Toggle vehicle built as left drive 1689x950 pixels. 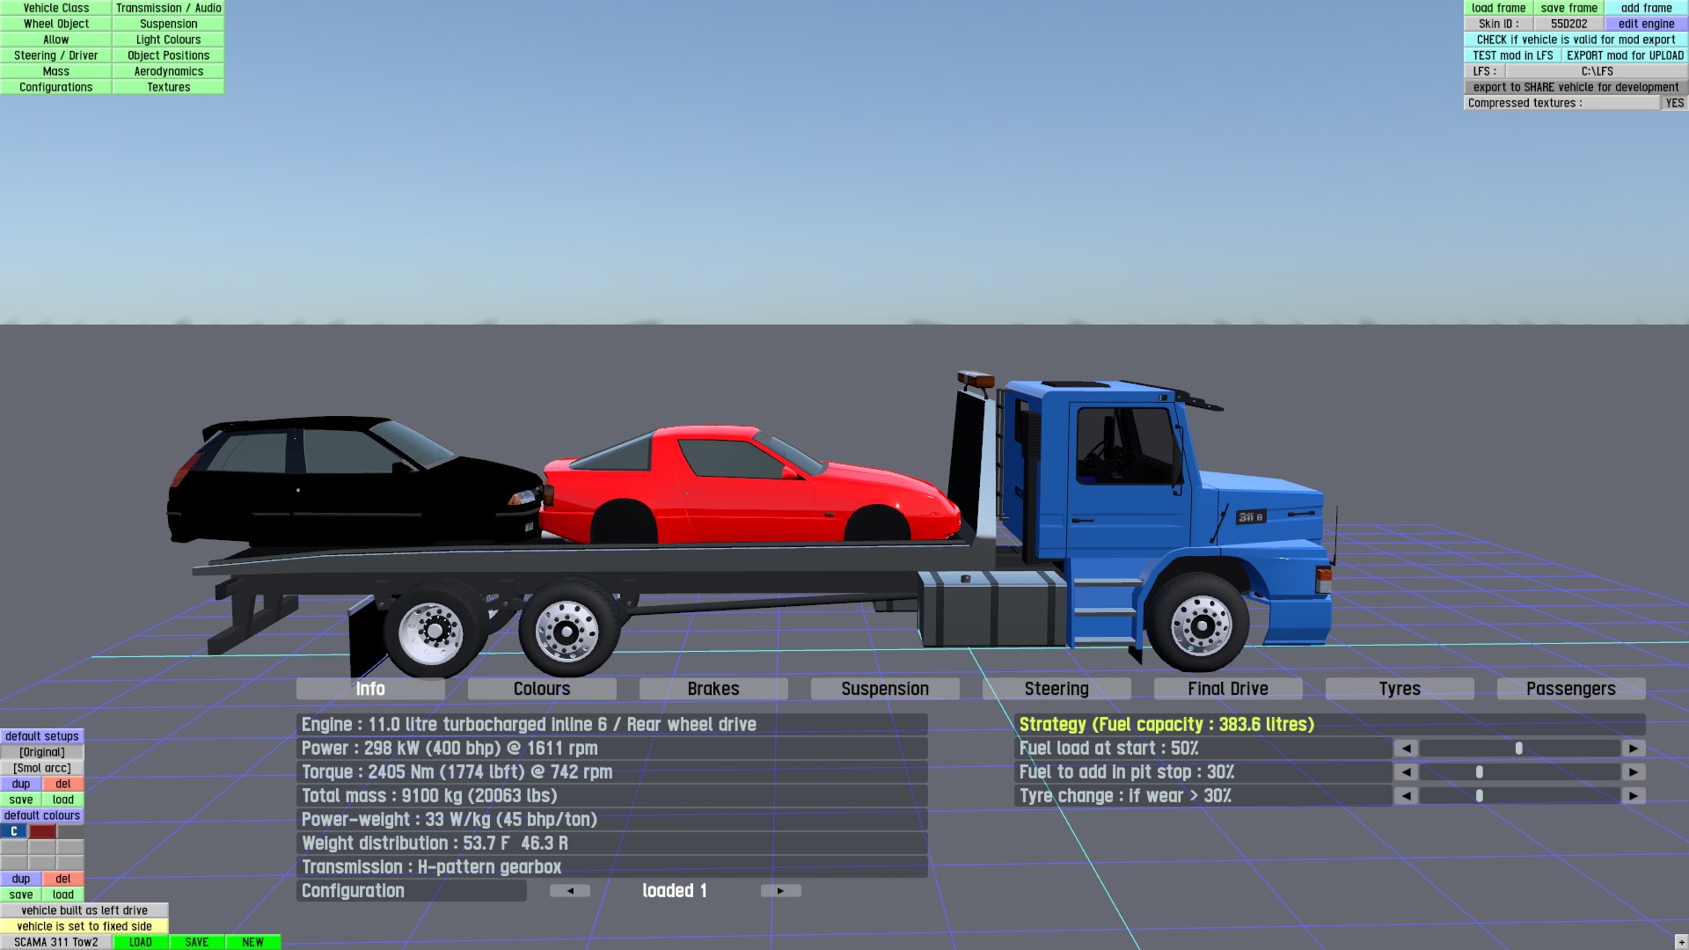84,910
